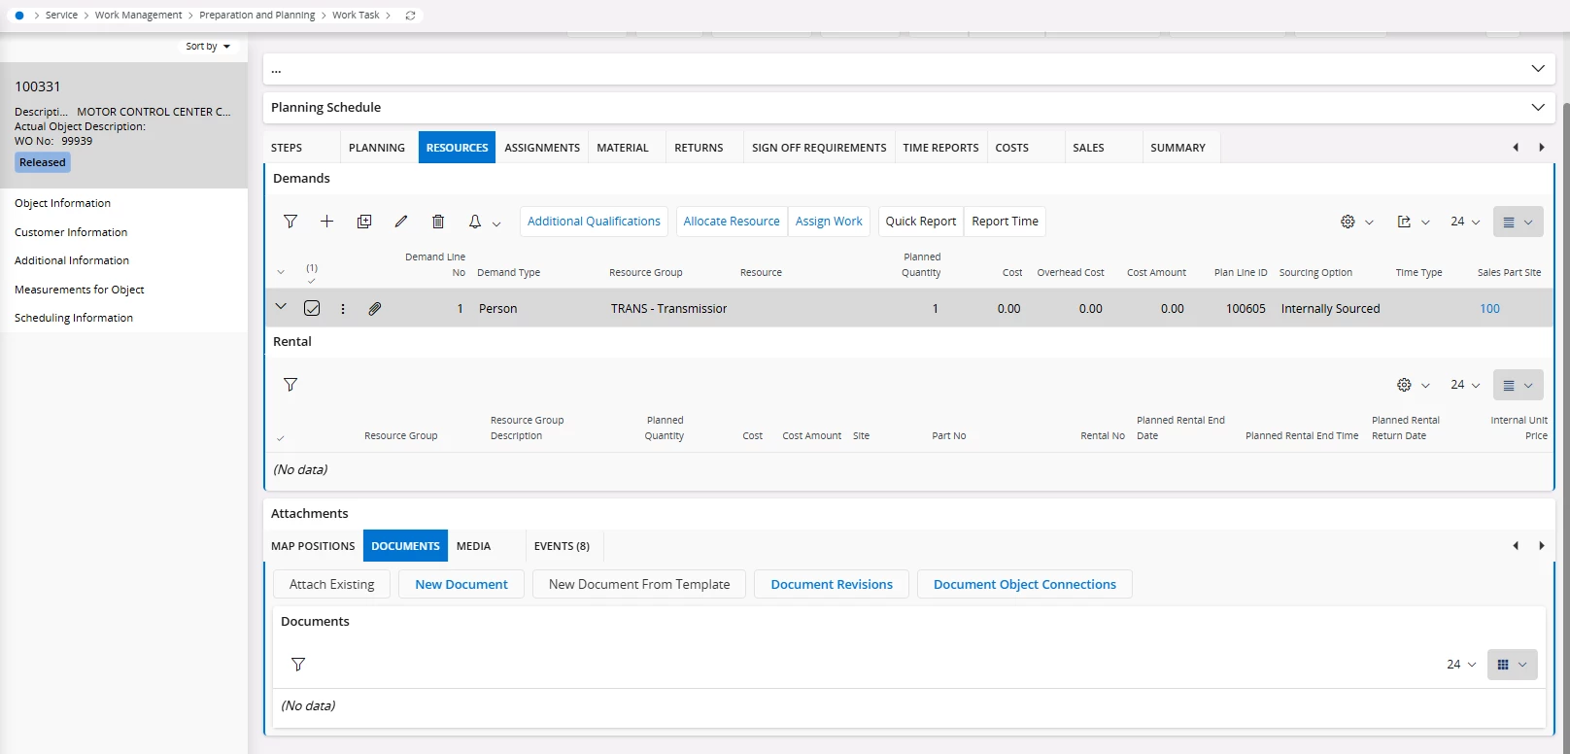Open attachment paperclip on demand line 1
Image resolution: width=1570 pixels, height=754 pixels.
coord(375,309)
